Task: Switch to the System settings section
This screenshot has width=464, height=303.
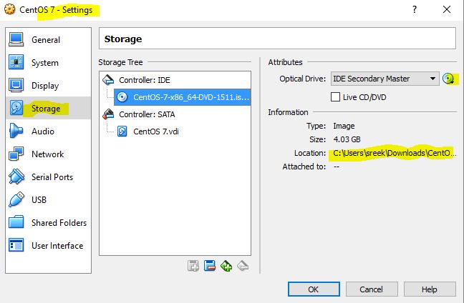Action: pos(44,63)
